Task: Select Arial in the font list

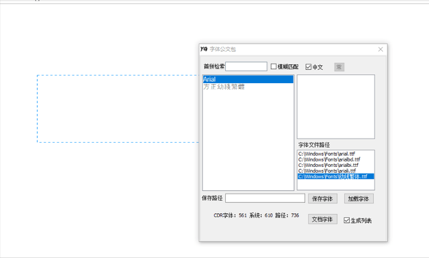Action: 248,79
